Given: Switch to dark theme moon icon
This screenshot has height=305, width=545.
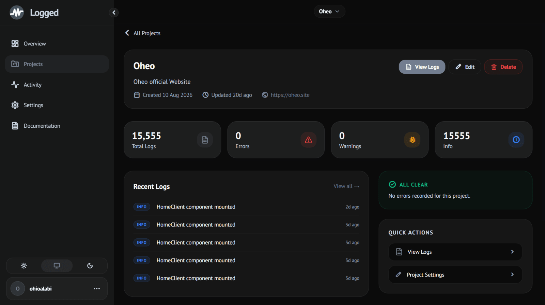Looking at the screenshot, I should [90, 266].
